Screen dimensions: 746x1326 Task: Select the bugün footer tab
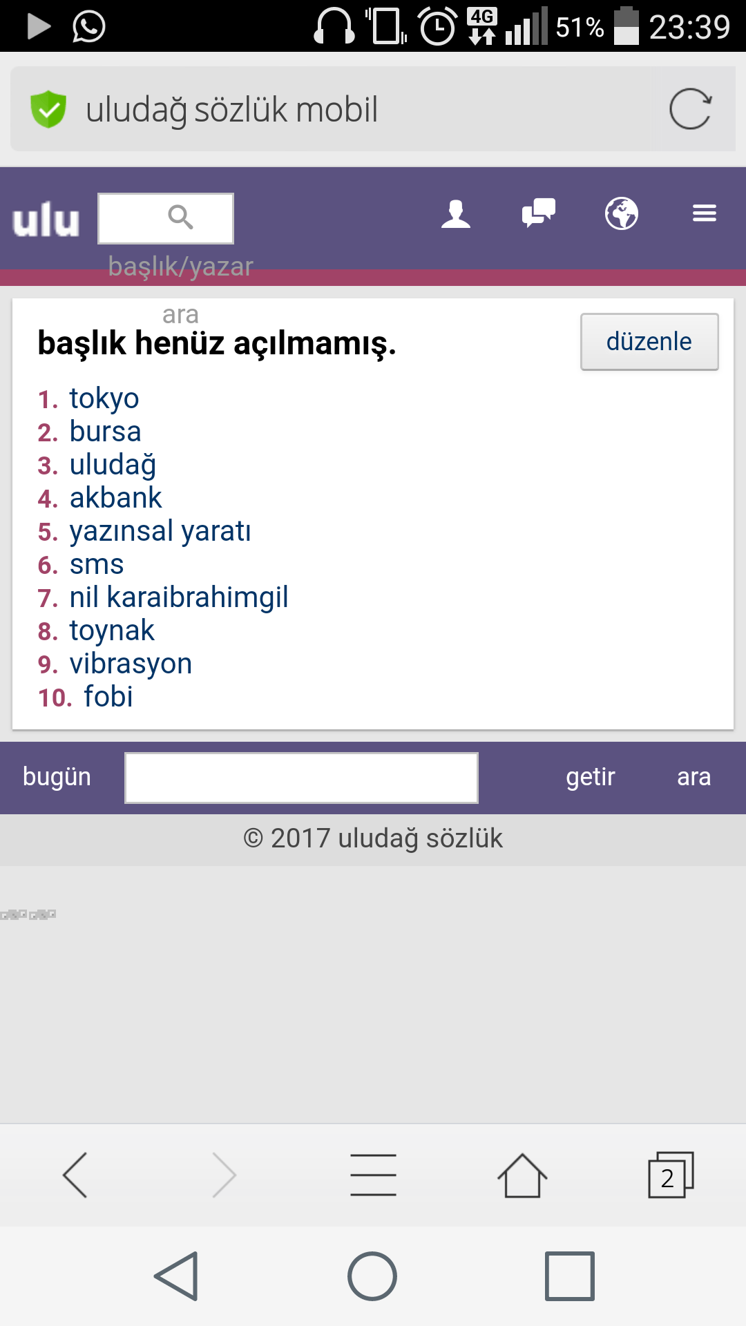coord(57,777)
